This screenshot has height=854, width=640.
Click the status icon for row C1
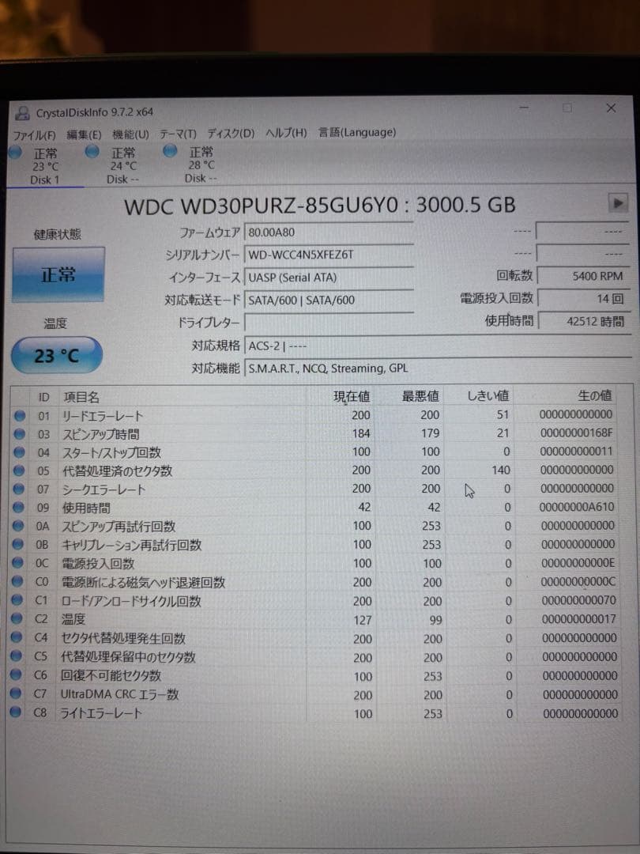(x=17, y=600)
